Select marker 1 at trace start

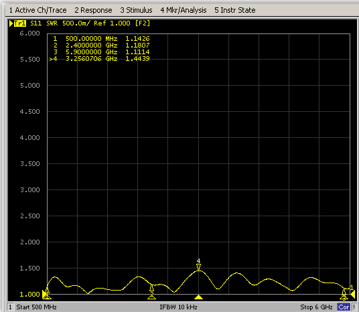[x=47, y=291]
